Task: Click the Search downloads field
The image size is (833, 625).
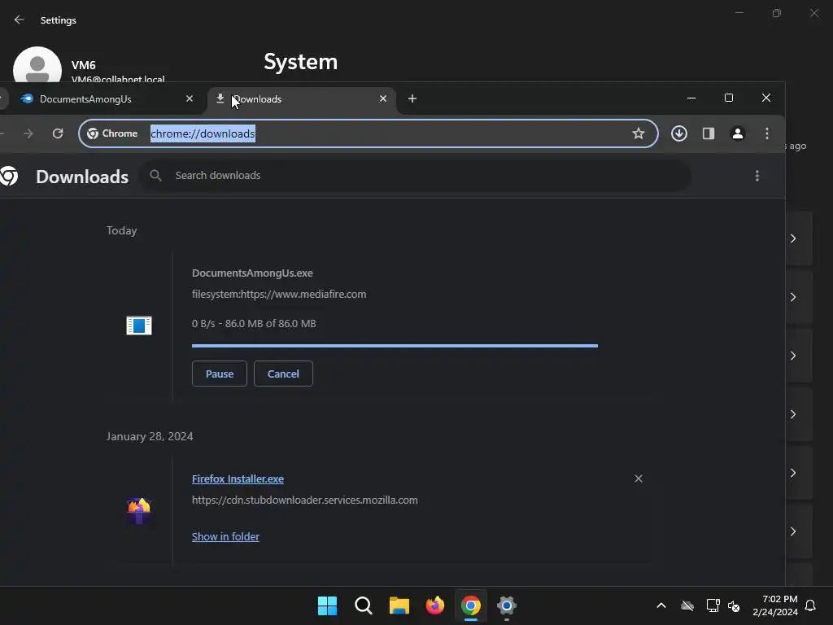Action: pyautogui.click(x=414, y=176)
